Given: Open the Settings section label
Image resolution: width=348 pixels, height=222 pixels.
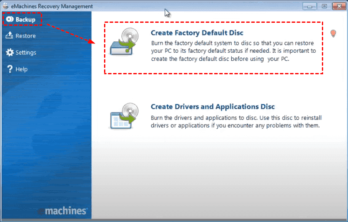Looking at the screenshot, I should coord(26,52).
